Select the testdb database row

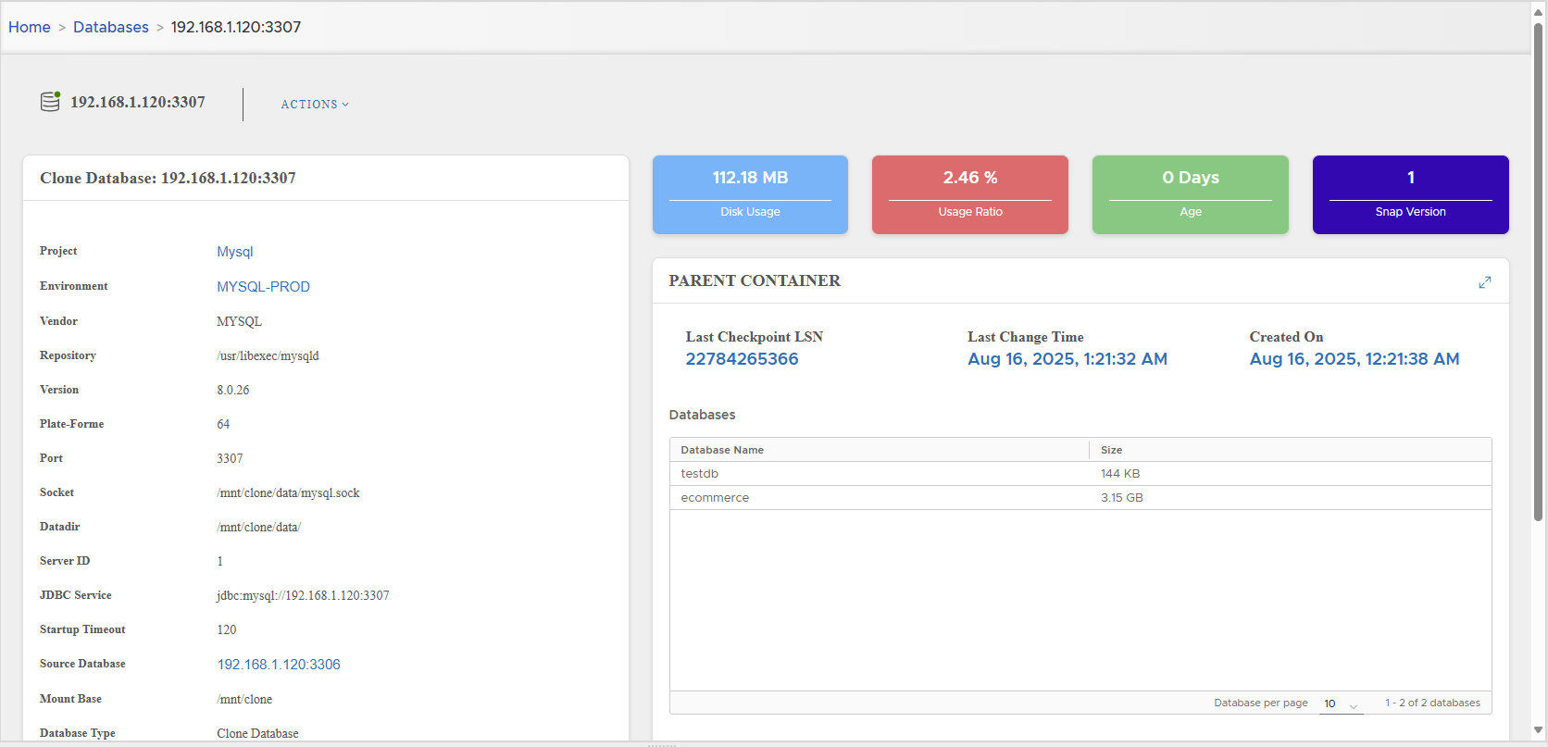click(x=700, y=474)
